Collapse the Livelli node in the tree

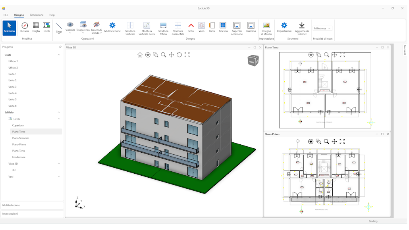point(59,119)
